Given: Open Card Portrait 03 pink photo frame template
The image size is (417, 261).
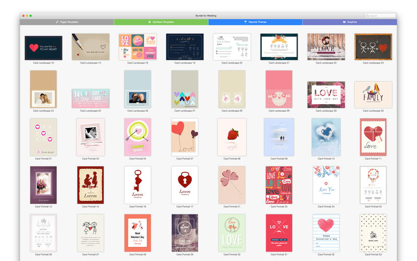Looking at the screenshot, I should tap(90, 137).
